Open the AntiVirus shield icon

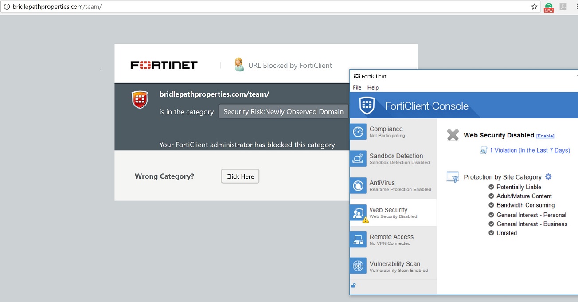358,186
